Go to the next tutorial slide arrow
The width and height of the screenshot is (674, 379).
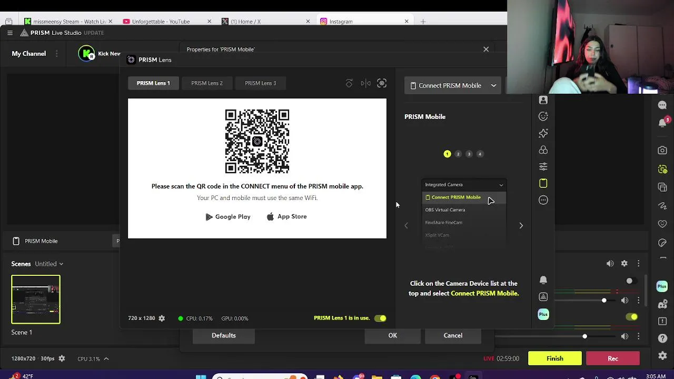point(521,226)
